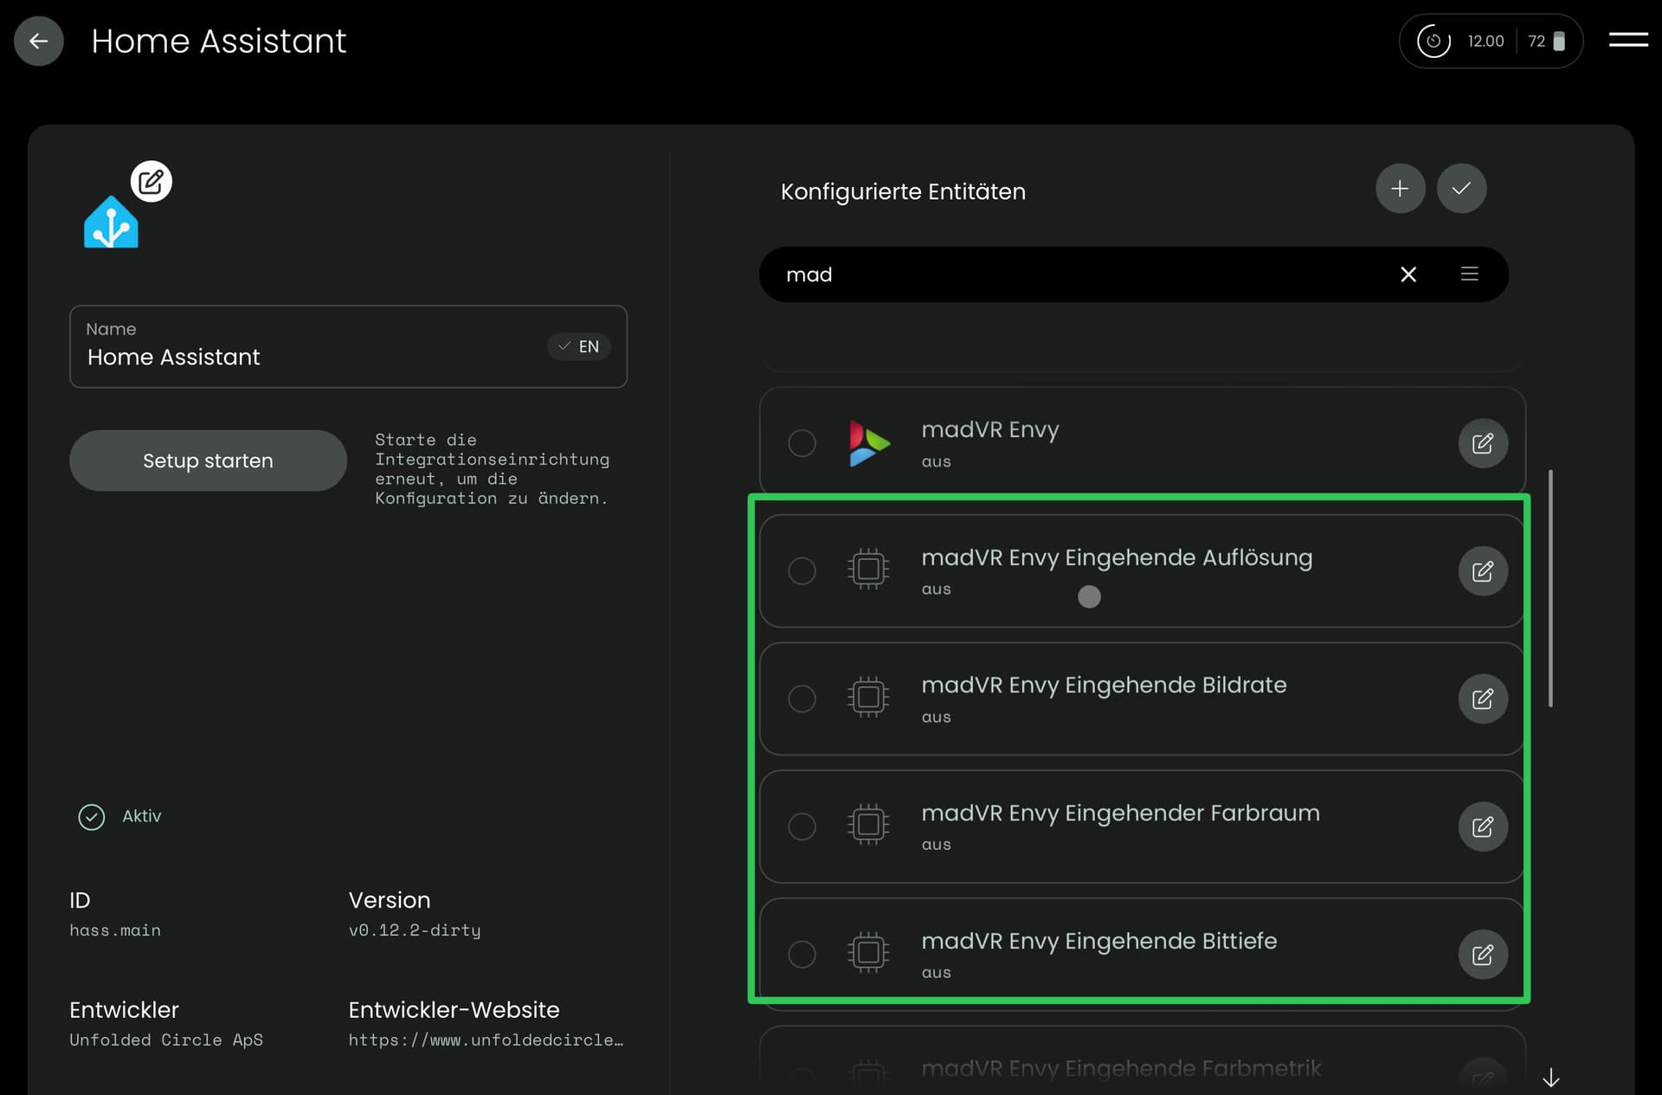Select the madVR Envy radio button
The image size is (1662, 1095).
click(802, 443)
